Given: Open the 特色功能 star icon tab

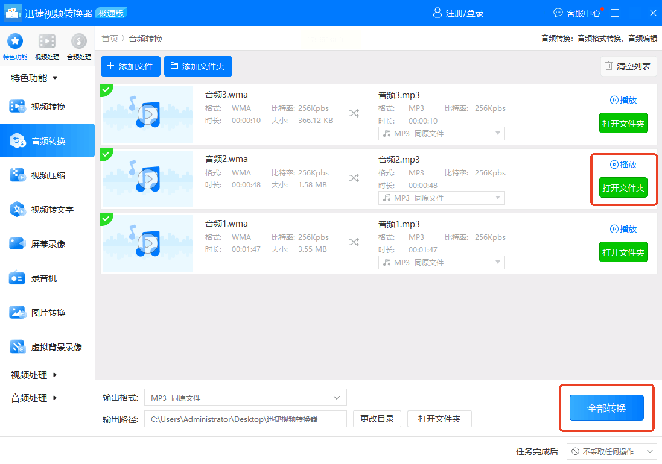Looking at the screenshot, I should (x=15, y=46).
